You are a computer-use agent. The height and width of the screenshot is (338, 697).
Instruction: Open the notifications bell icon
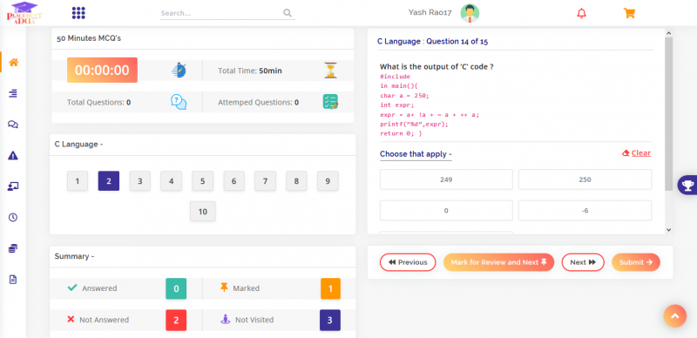(581, 13)
